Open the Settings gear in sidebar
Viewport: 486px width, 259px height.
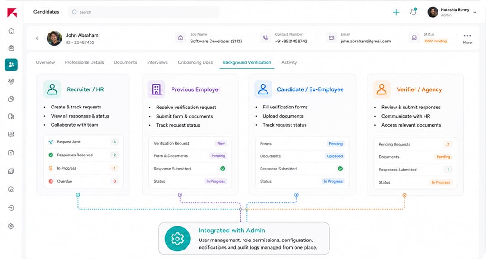click(11, 226)
